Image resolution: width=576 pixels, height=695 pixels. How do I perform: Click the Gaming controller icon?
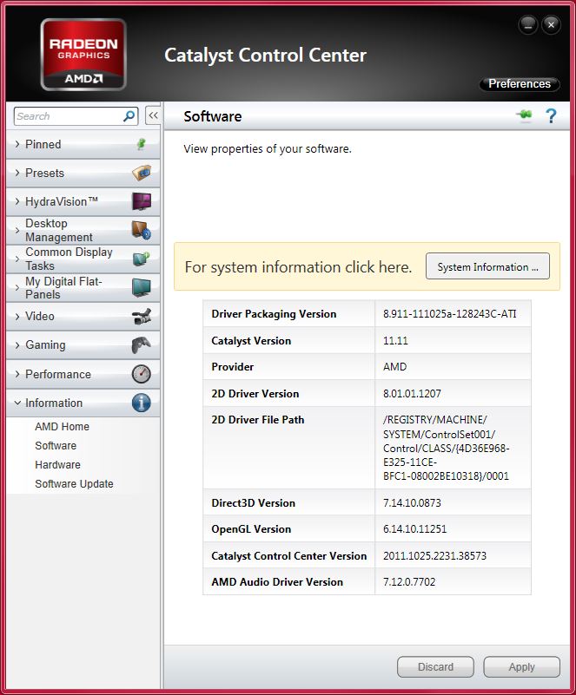(142, 344)
